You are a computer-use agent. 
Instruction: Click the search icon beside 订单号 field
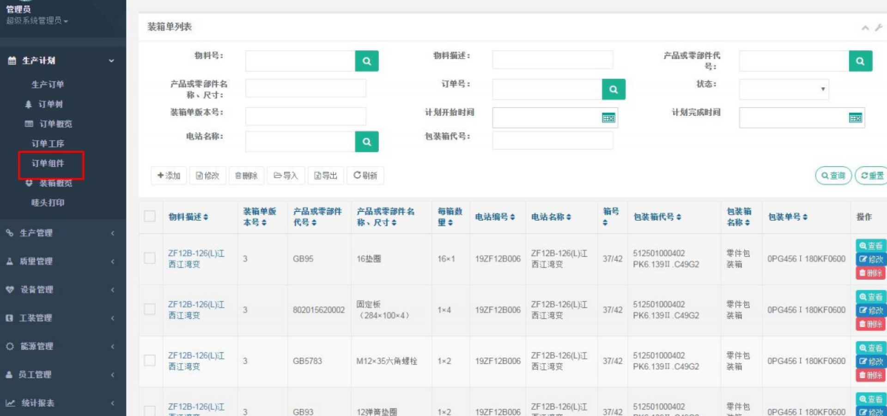pyautogui.click(x=613, y=90)
